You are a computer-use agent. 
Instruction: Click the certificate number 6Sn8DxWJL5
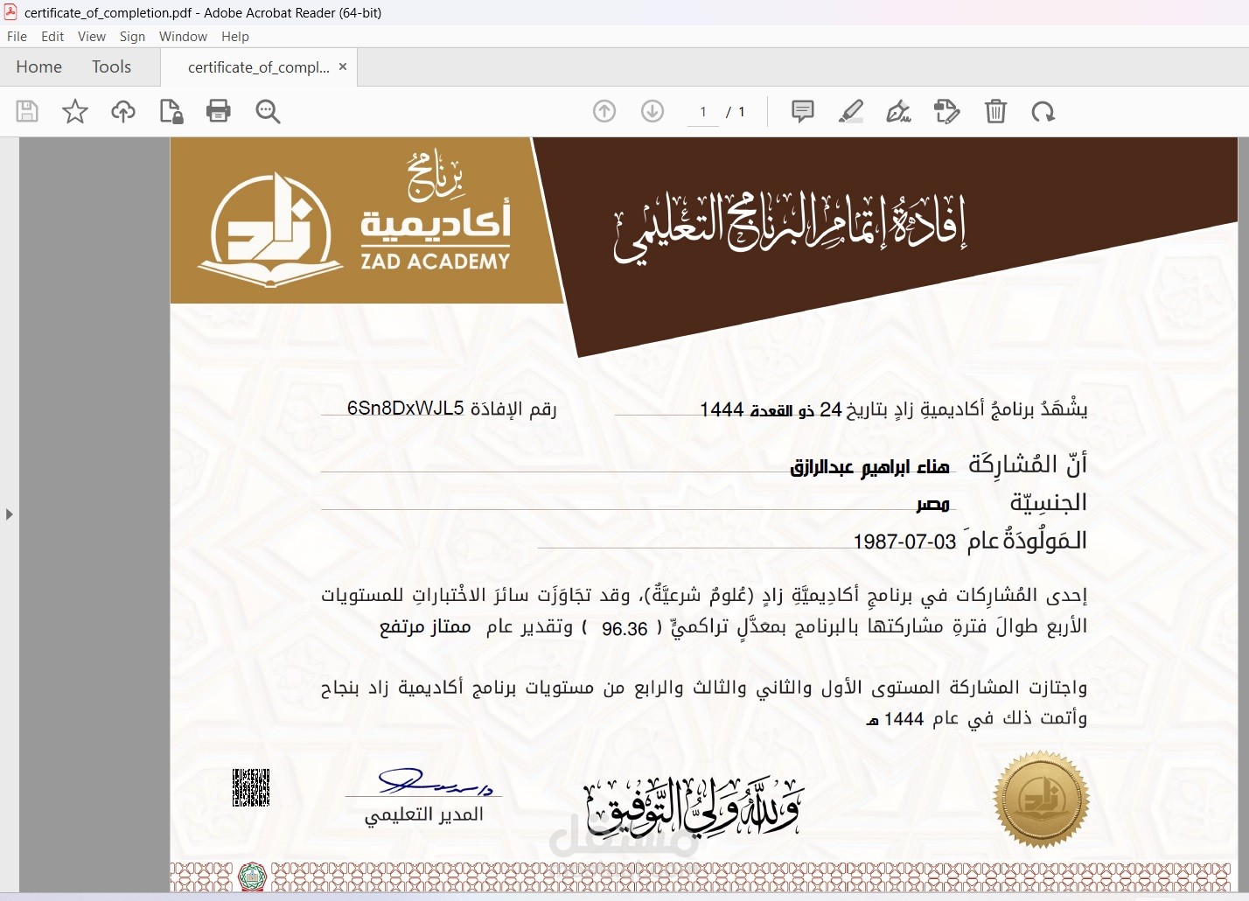406,408
